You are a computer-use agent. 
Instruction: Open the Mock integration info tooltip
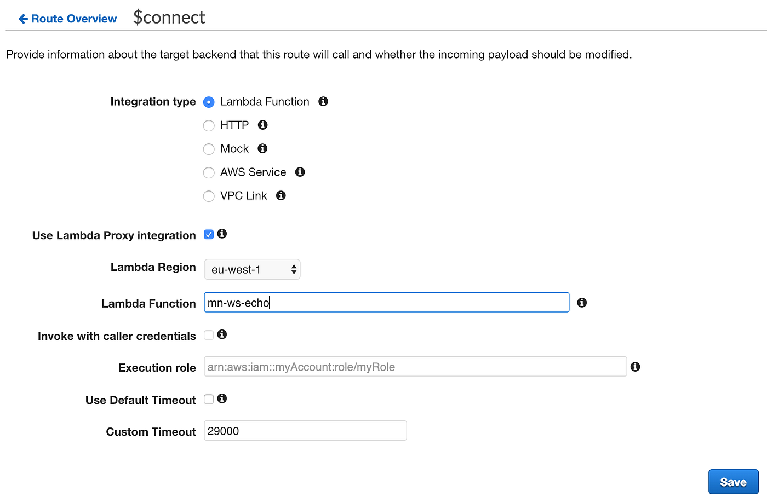pos(261,148)
